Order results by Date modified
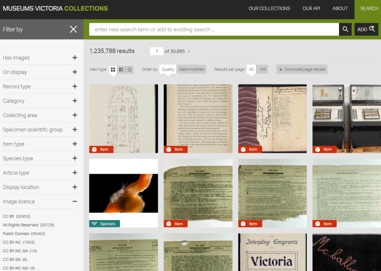Image resolution: width=381 pixels, height=271 pixels. point(191,70)
